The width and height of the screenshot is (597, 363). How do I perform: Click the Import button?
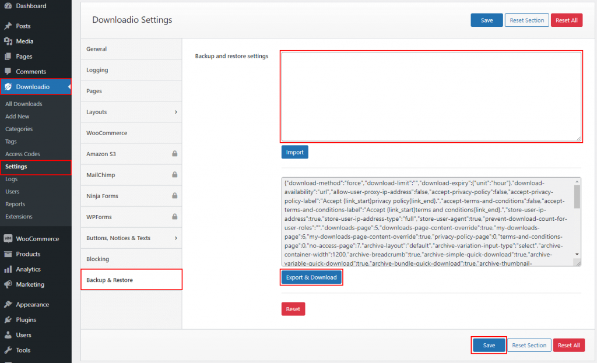294,152
